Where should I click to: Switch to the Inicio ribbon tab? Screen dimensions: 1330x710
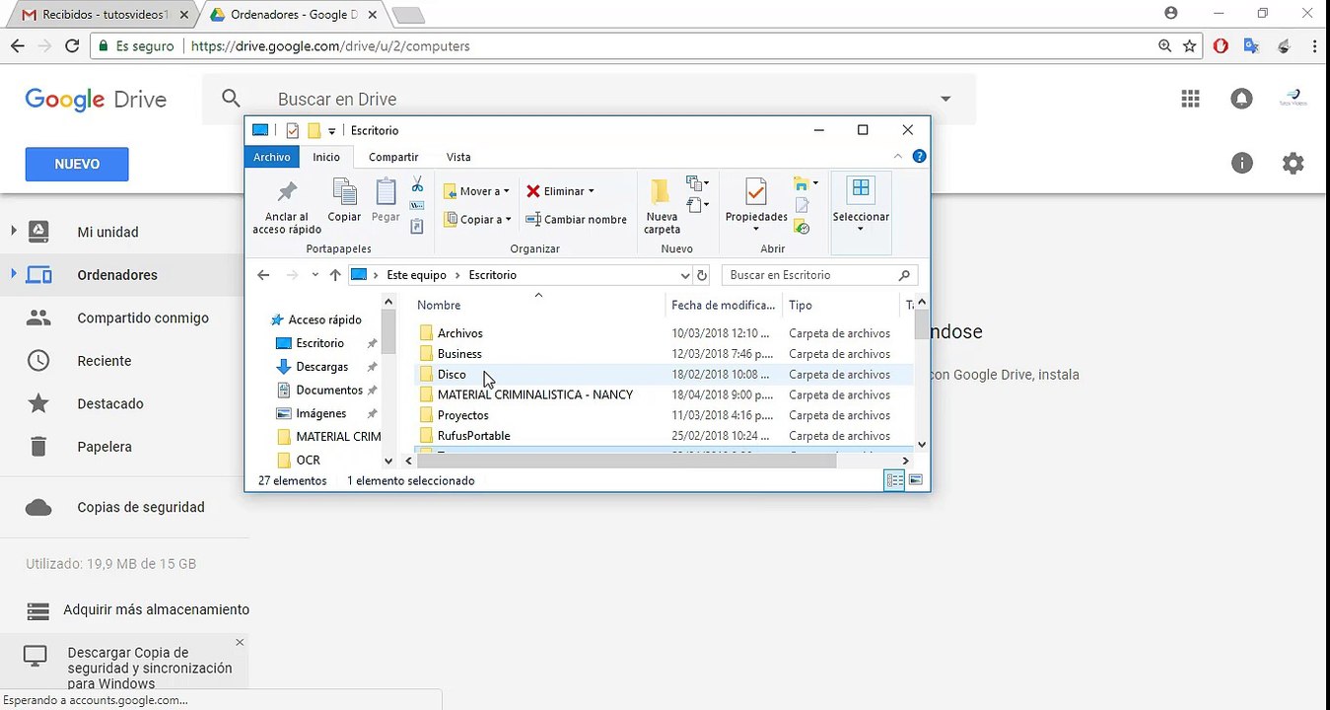pyautogui.click(x=326, y=157)
